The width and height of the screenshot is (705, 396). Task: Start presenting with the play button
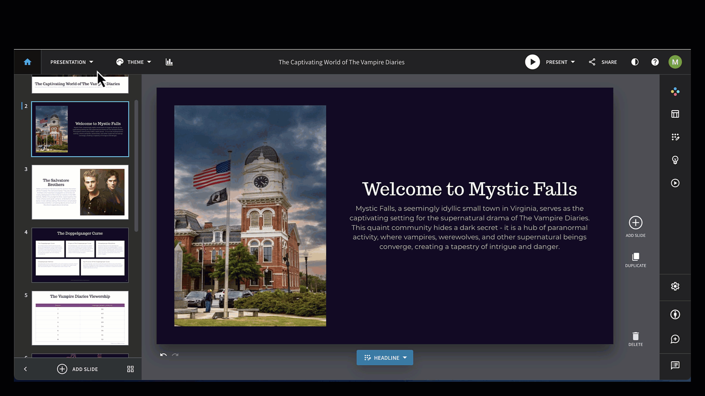click(x=532, y=62)
